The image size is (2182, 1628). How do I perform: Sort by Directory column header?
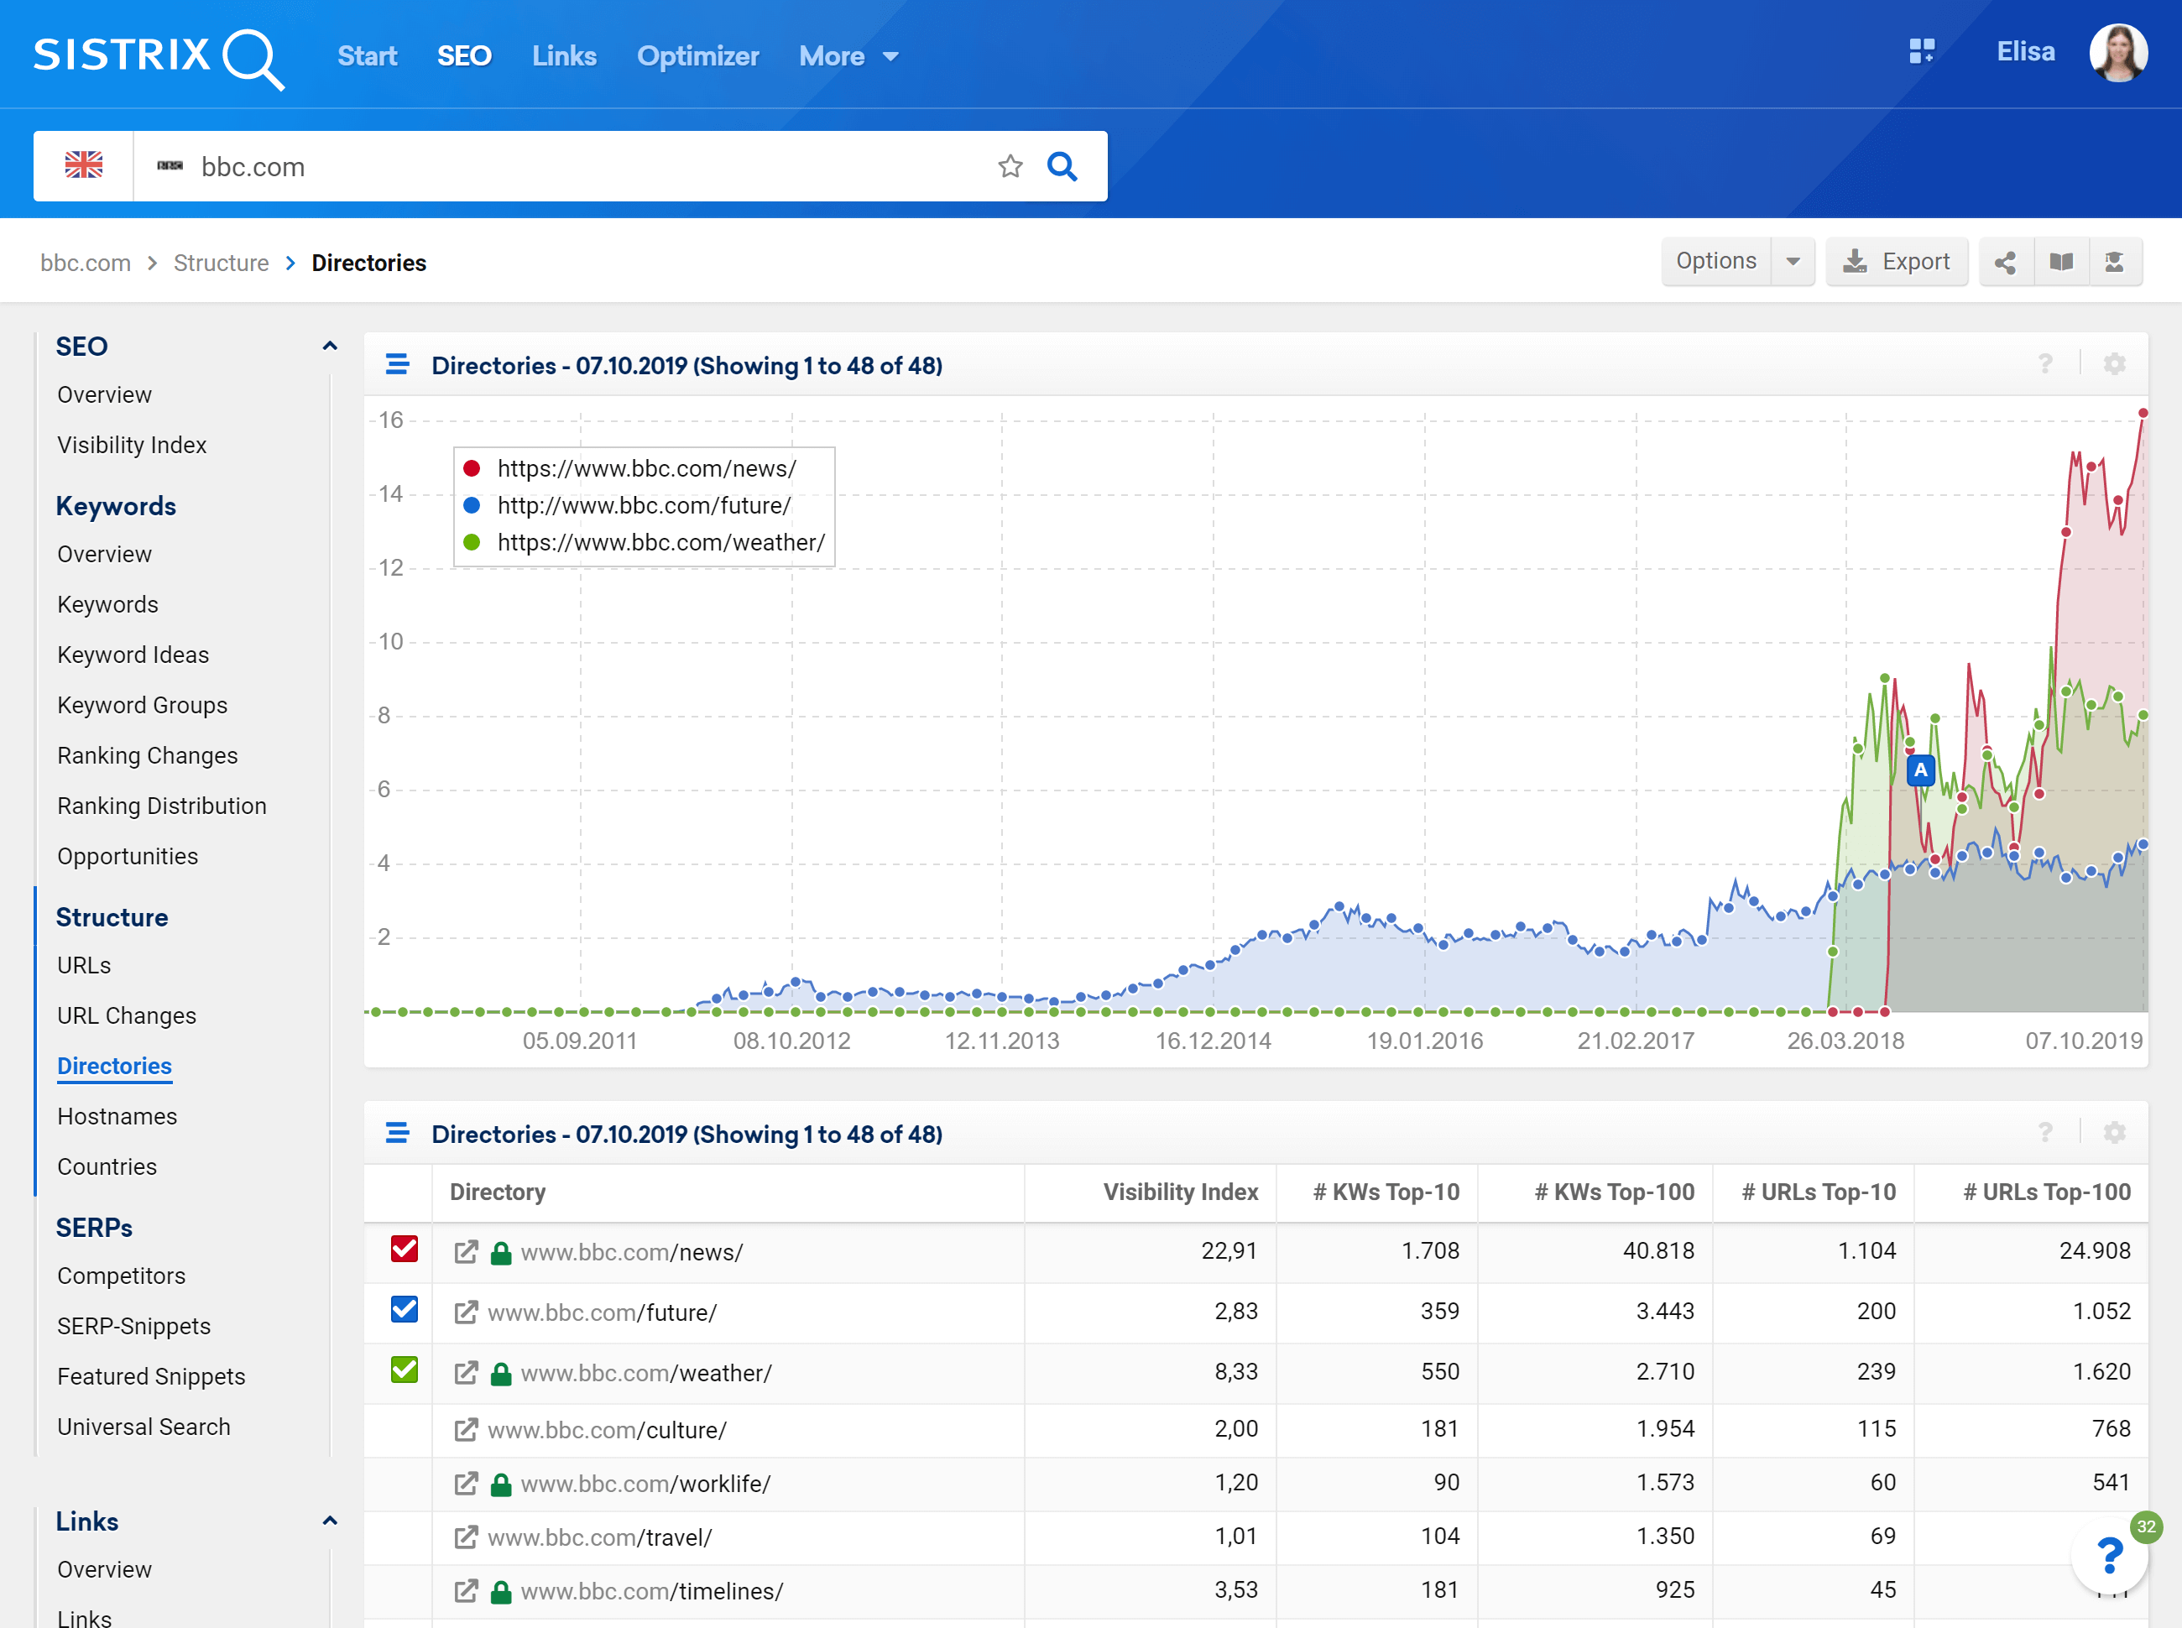(498, 1192)
